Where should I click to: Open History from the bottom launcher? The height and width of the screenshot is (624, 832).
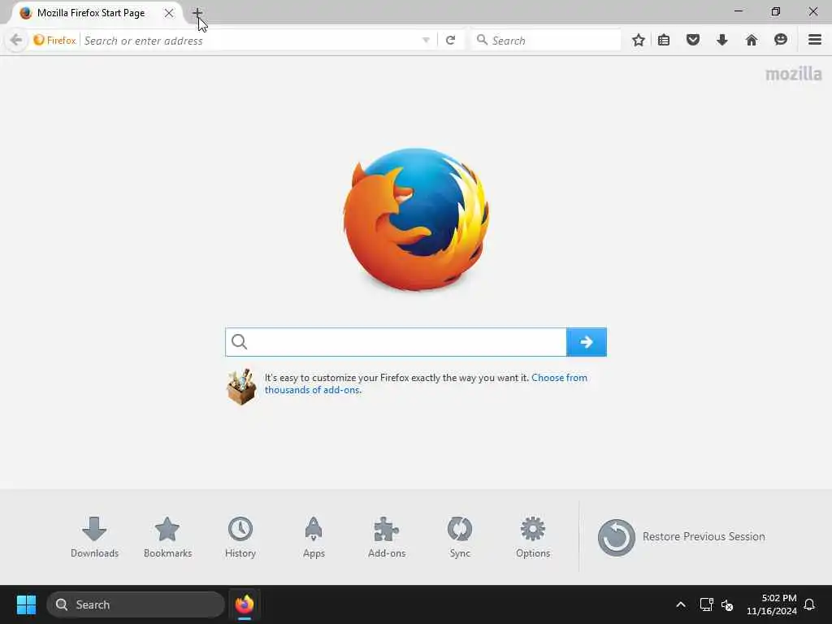point(240,537)
